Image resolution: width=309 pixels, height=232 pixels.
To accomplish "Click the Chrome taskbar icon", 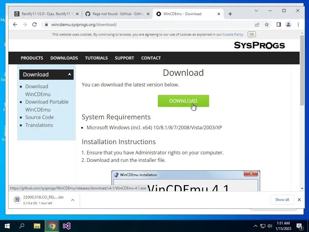I will pos(52,226).
